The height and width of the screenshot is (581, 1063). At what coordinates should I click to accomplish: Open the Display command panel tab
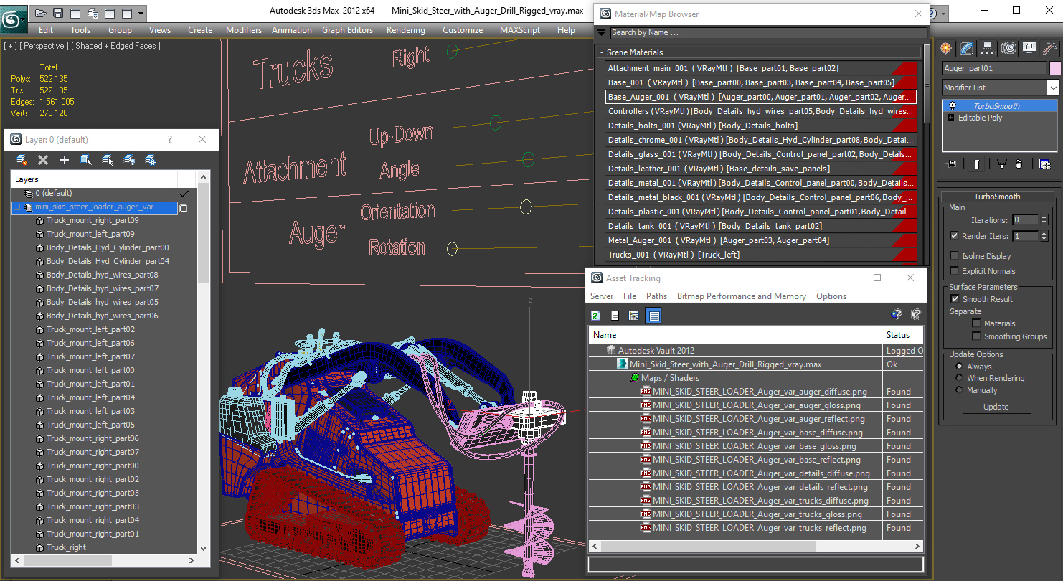point(1029,48)
